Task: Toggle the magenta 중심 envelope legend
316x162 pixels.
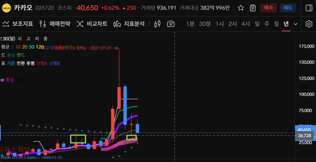Action: click(x=10, y=80)
